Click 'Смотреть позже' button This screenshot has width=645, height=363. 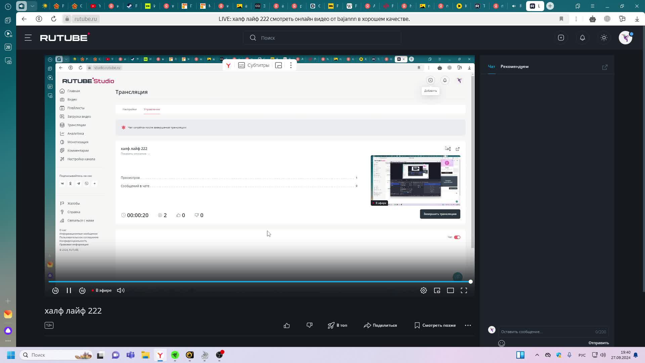point(435,325)
